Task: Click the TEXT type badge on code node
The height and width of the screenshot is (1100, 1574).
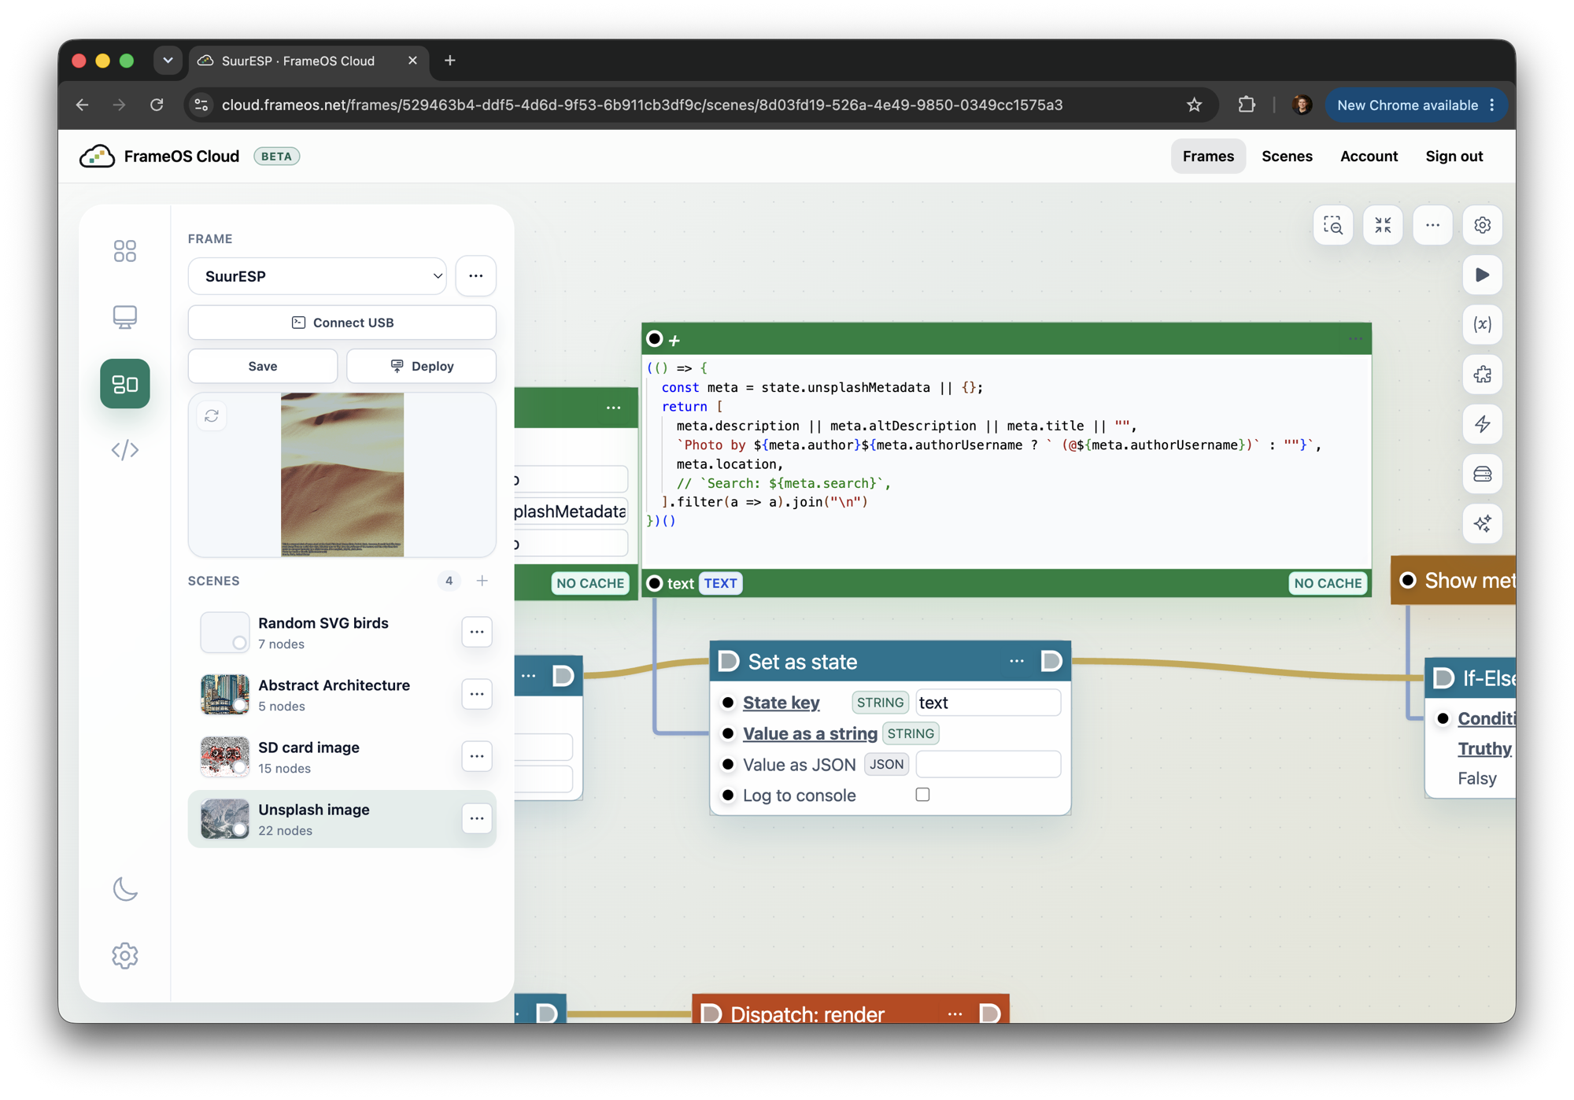Action: (720, 583)
